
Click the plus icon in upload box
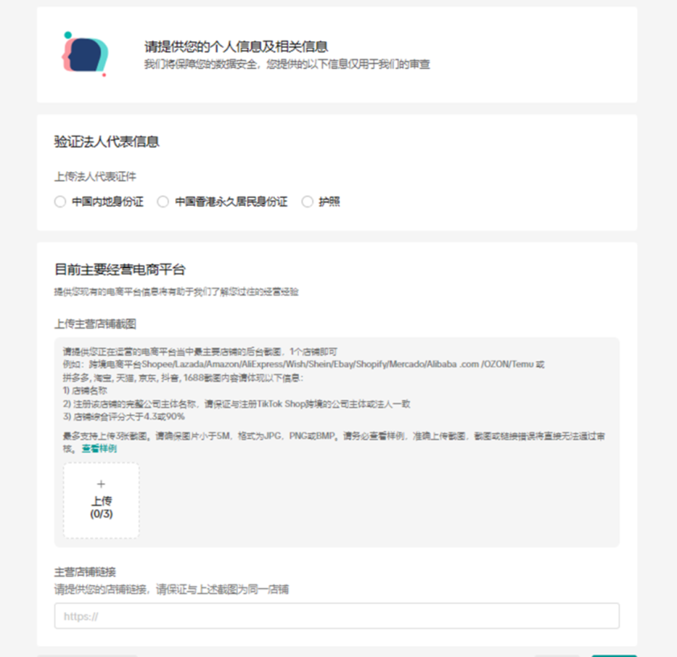coord(101,484)
